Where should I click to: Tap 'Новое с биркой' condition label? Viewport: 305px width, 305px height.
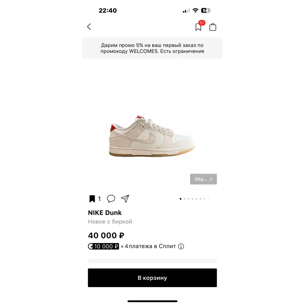coord(110,222)
